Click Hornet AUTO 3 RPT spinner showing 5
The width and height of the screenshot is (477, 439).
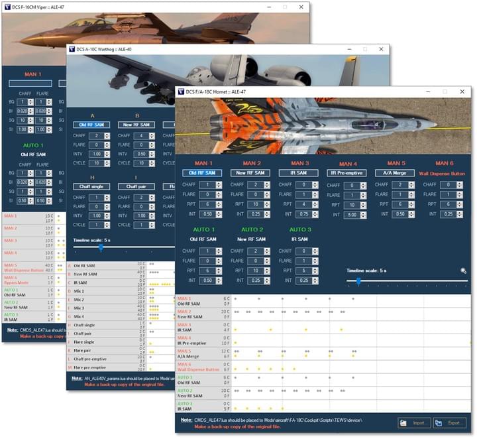(x=307, y=271)
